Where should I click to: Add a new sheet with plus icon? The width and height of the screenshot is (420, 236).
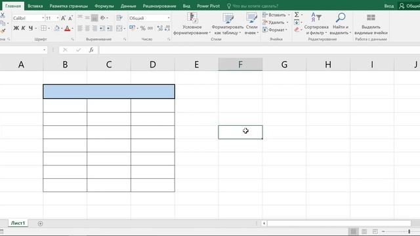pos(40,224)
